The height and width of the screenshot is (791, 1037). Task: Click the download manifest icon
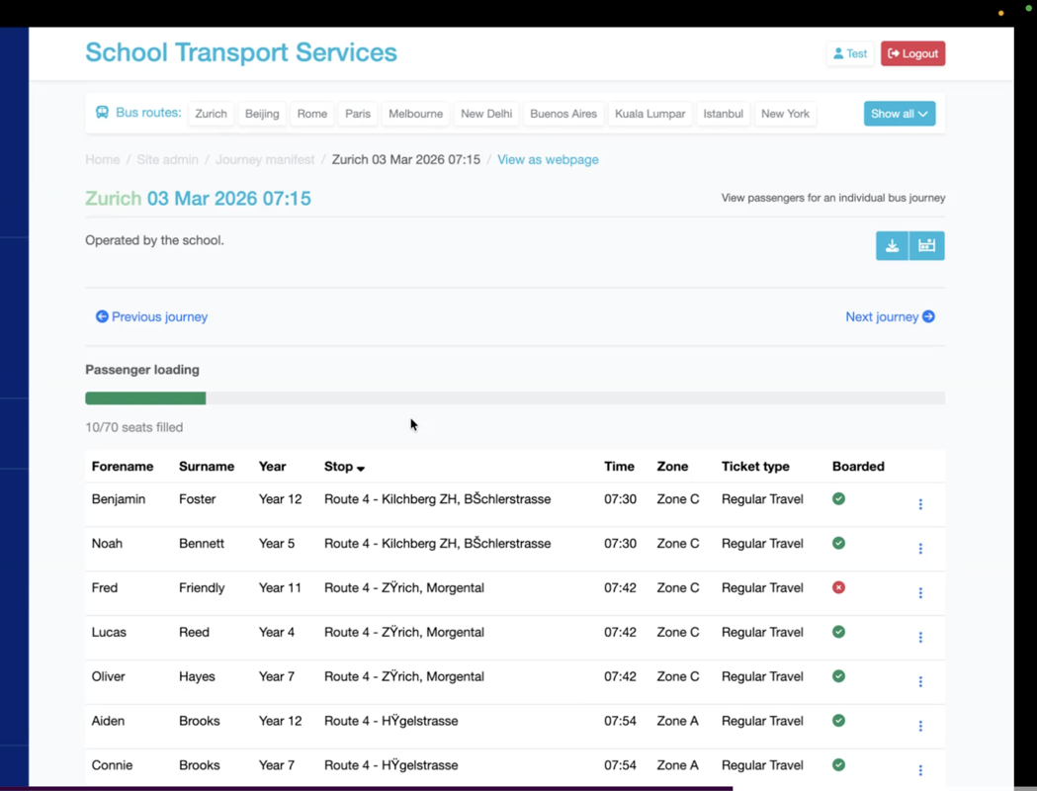point(893,245)
